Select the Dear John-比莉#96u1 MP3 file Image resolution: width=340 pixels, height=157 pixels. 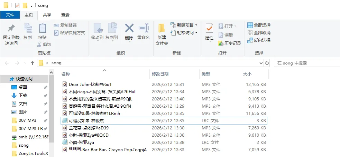tap(90, 85)
